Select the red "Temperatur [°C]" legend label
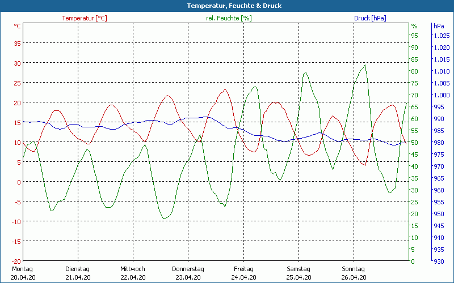The width and height of the screenshot is (454, 283). (x=84, y=18)
